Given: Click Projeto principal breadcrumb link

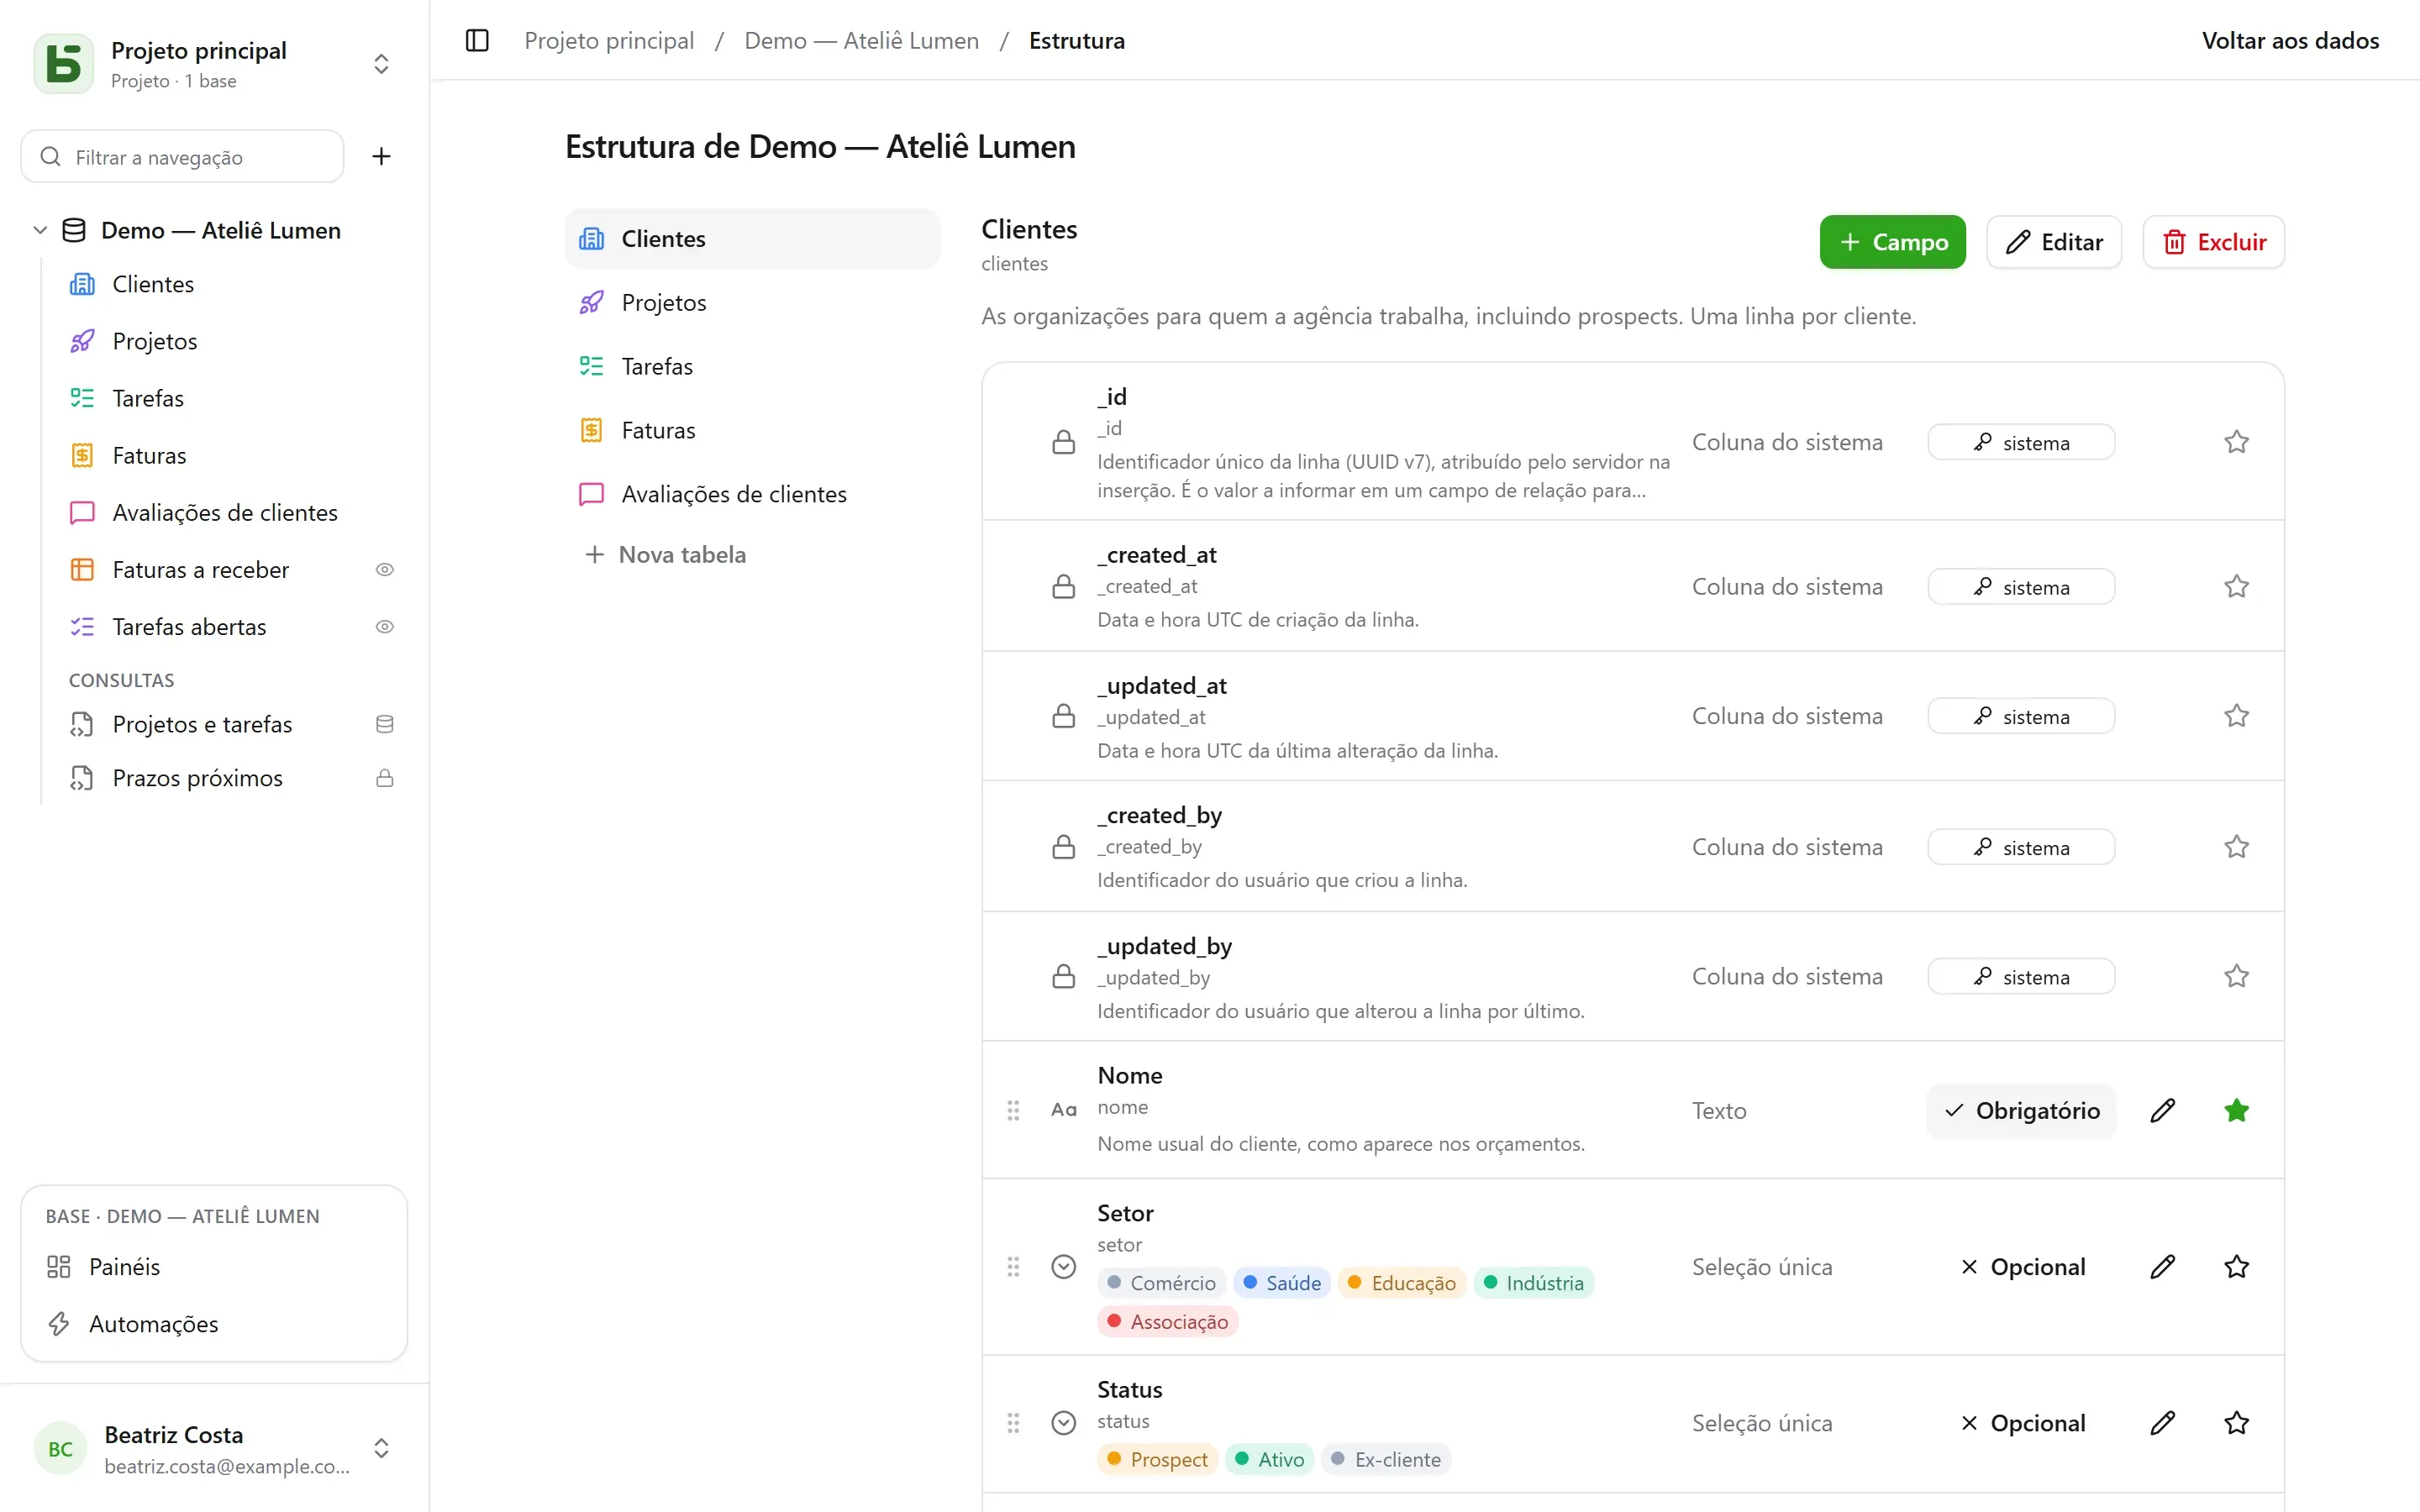Looking at the screenshot, I should 609,41.
